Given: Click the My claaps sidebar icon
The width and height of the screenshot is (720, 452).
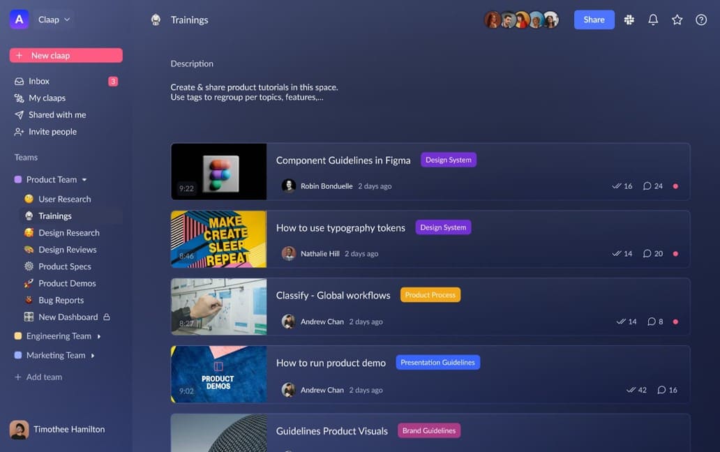Looking at the screenshot, I should click(x=19, y=98).
